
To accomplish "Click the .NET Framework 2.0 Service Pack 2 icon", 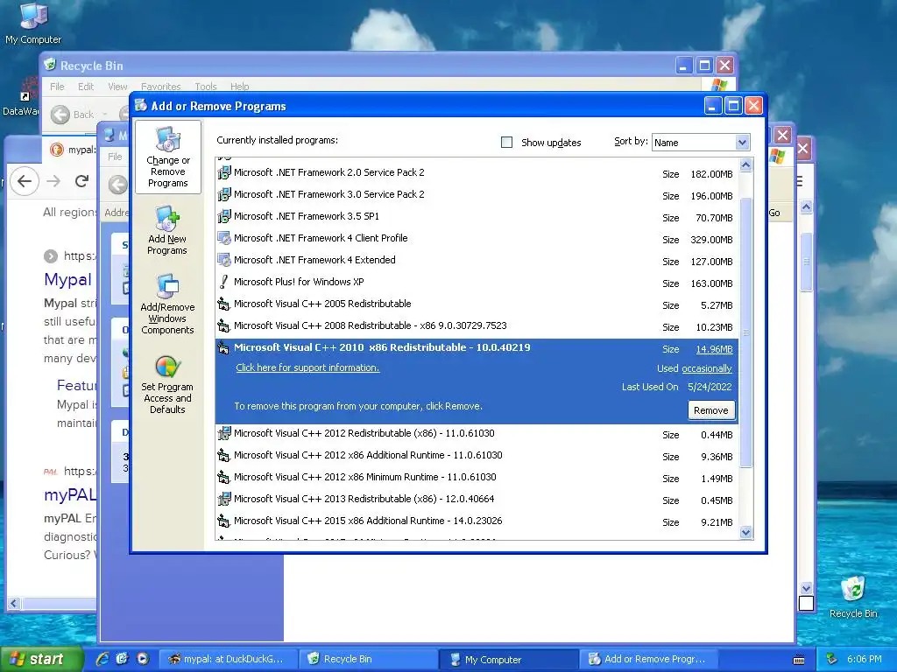I will click(x=224, y=172).
